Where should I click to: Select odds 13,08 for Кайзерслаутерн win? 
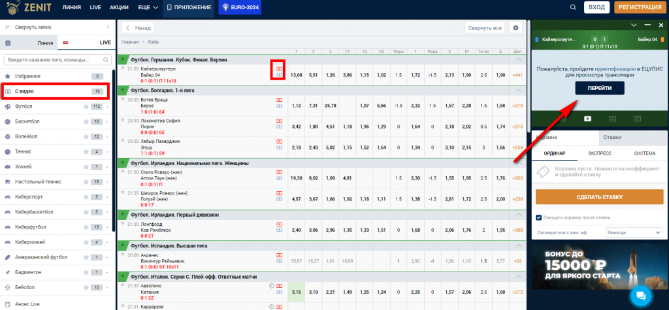coord(296,75)
